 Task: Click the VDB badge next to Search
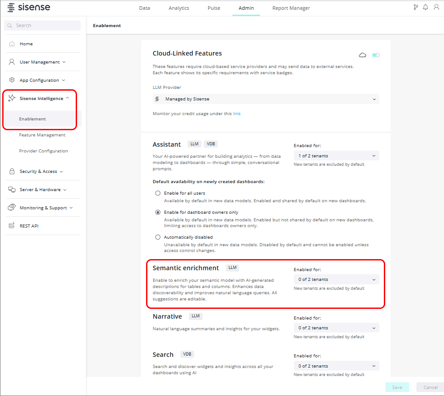pyautogui.click(x=187, y=354)
